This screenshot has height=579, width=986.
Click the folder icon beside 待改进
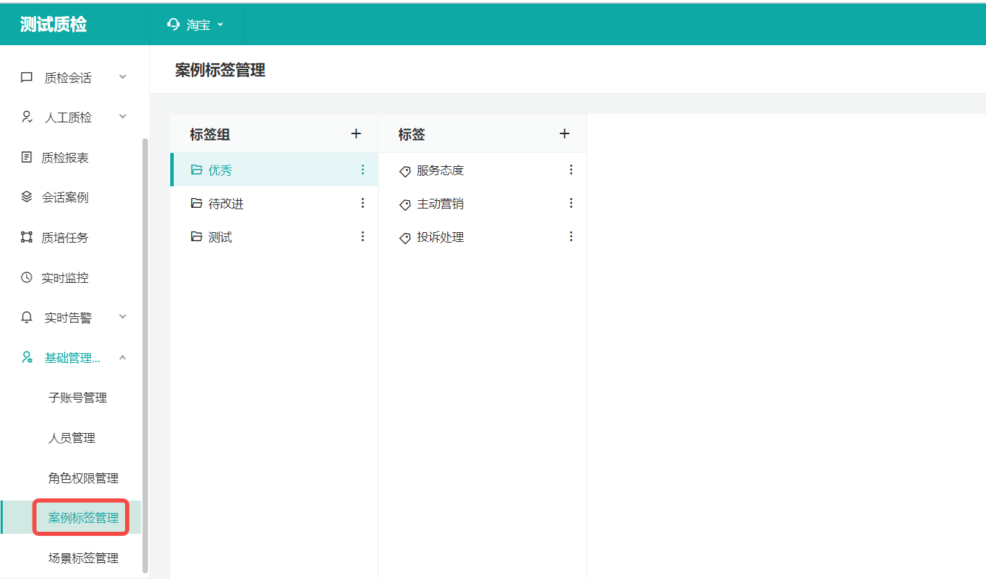(197, 203)
